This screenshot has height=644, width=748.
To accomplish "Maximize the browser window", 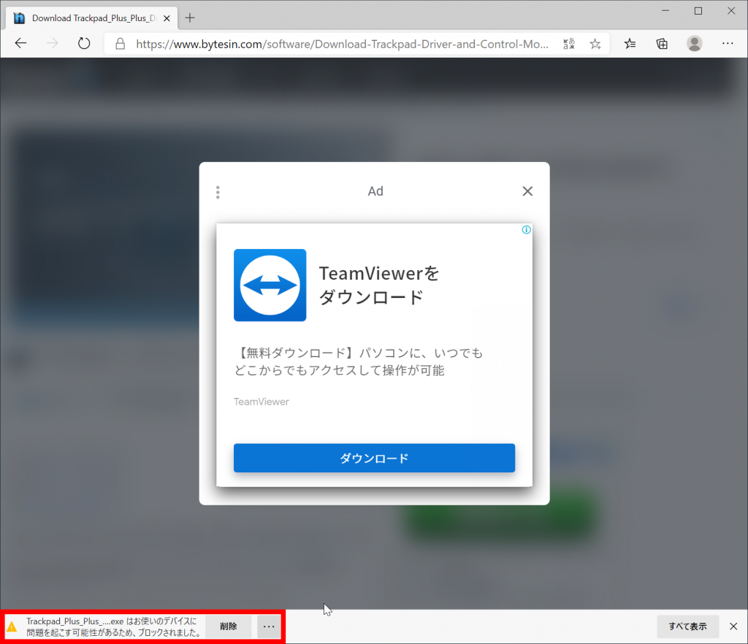I will click(x=698, y=10).
